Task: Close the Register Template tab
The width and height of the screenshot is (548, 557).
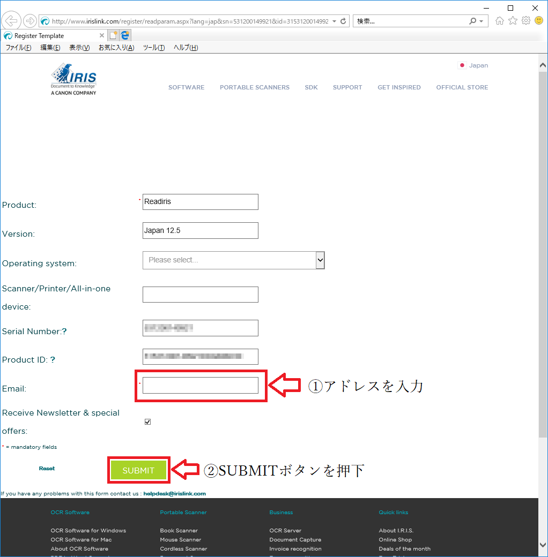Action: pyautogui.click(x=102, y=35)
